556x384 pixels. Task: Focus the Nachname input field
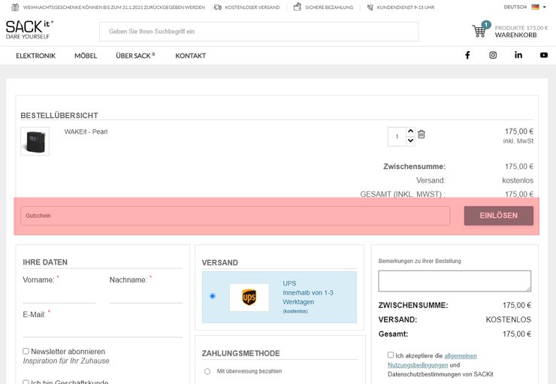point(146,295)
